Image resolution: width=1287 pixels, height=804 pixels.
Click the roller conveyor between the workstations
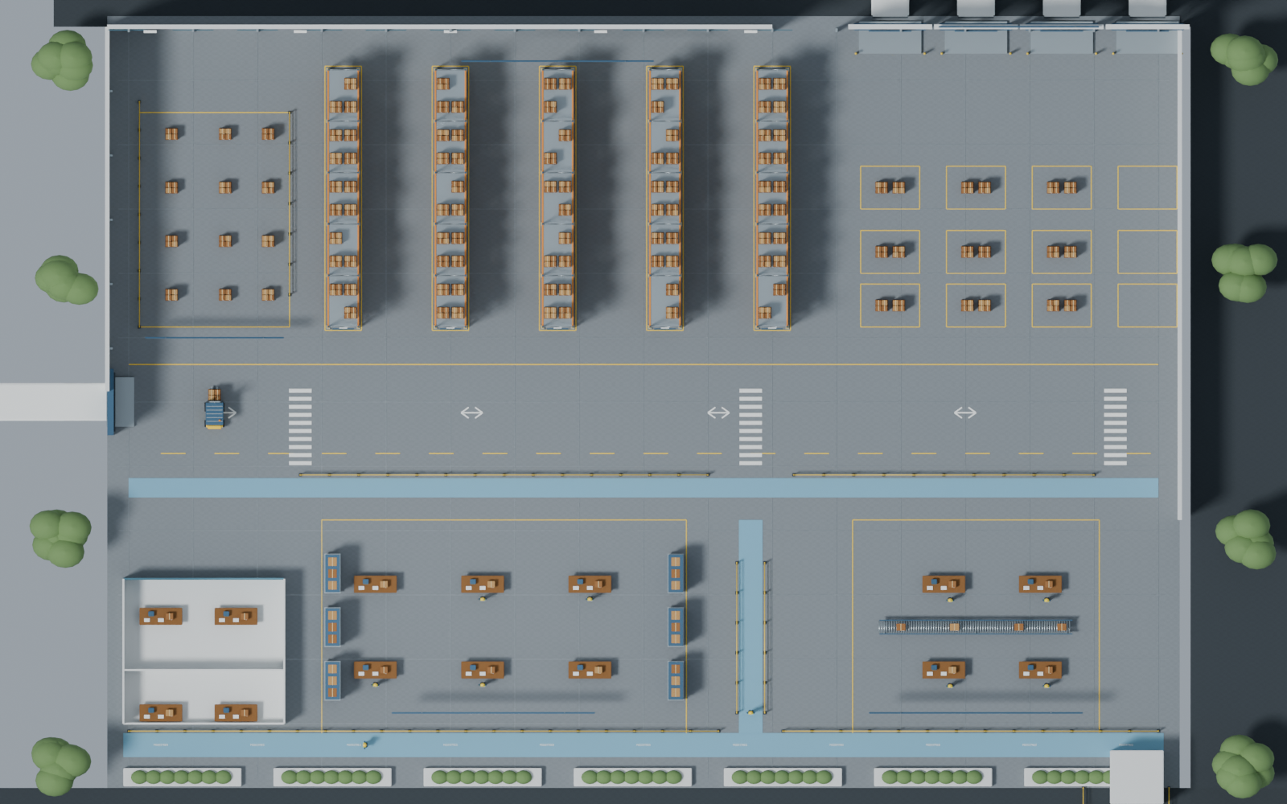977,626
